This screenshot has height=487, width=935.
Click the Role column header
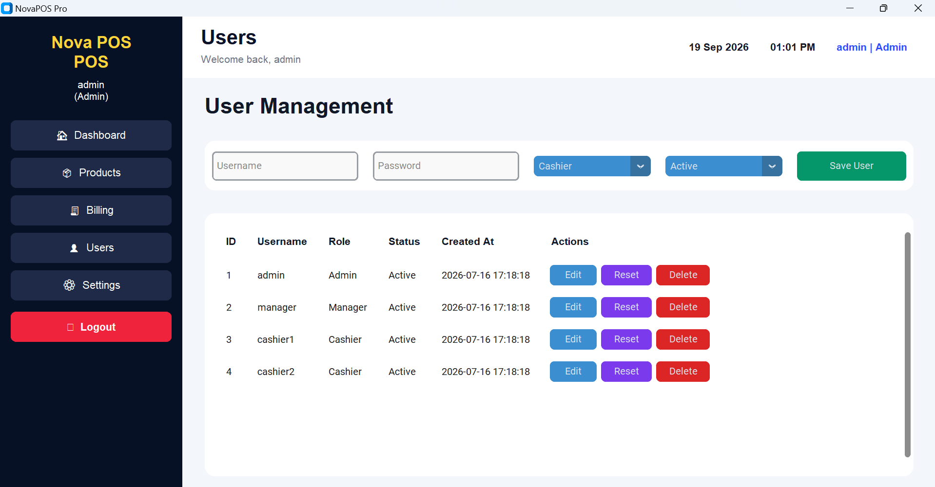339,242
